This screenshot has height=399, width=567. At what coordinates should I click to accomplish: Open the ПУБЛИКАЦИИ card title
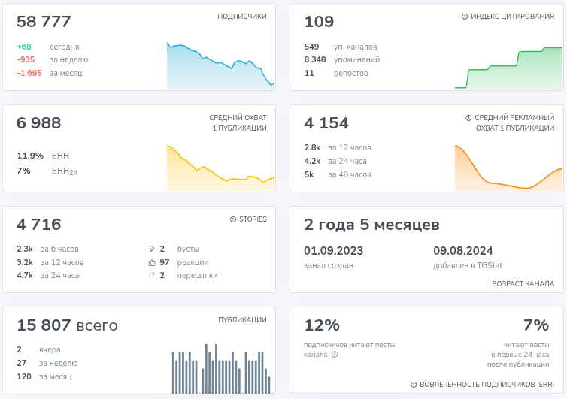(242, 320)
